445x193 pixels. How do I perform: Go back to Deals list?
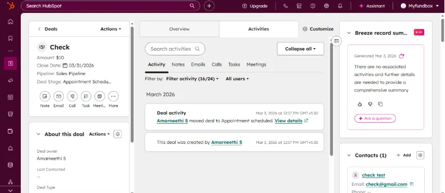tap(48, 29)
